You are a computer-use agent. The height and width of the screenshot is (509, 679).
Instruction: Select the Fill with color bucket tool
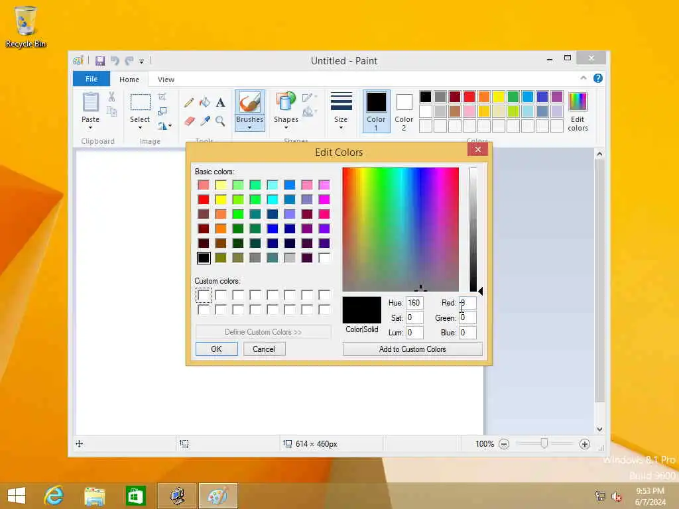point(204,103)
